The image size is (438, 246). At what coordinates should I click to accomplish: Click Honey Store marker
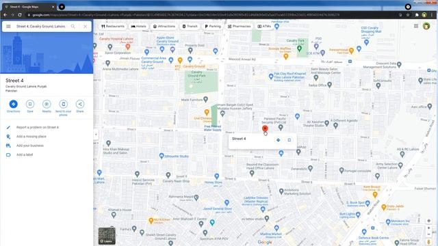217,176
